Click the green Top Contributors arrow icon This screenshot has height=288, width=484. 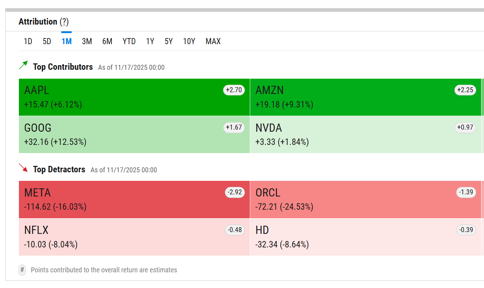pyautogui.click(x=23, y=65)
